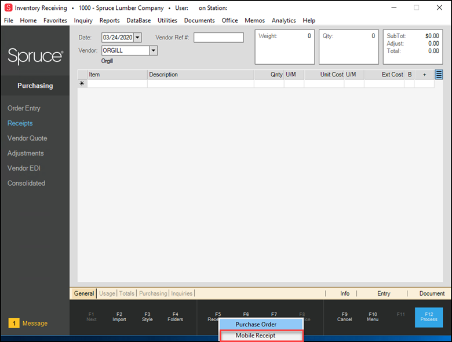The width and height of the screenshot is (452, 342).
Task: Click the F11 function button
Action: (x=400, y=314)
